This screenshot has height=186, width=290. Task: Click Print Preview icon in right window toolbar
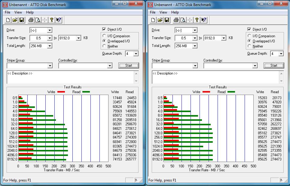point(183,20)
